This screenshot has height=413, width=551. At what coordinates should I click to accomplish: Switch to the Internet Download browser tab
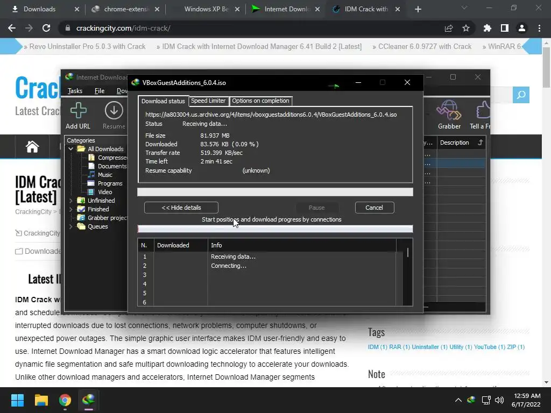click(x=287, y=9)
